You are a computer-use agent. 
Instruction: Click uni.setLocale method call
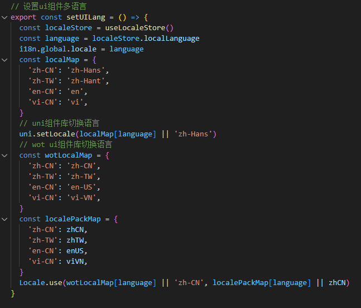tap(47, 134)
